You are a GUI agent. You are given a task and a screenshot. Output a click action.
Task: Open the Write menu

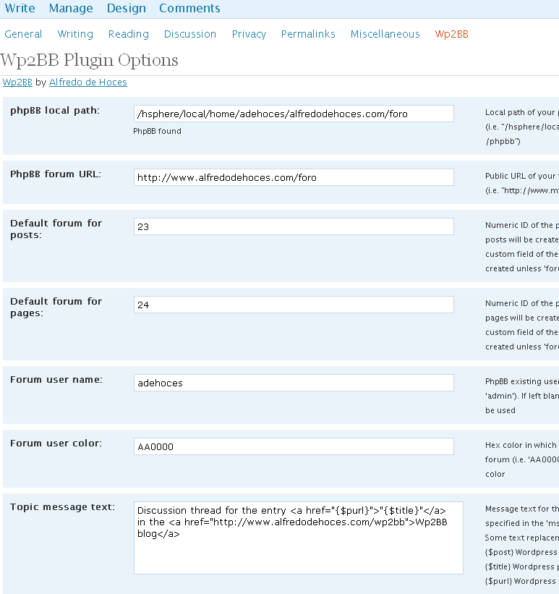pos(20,8)
